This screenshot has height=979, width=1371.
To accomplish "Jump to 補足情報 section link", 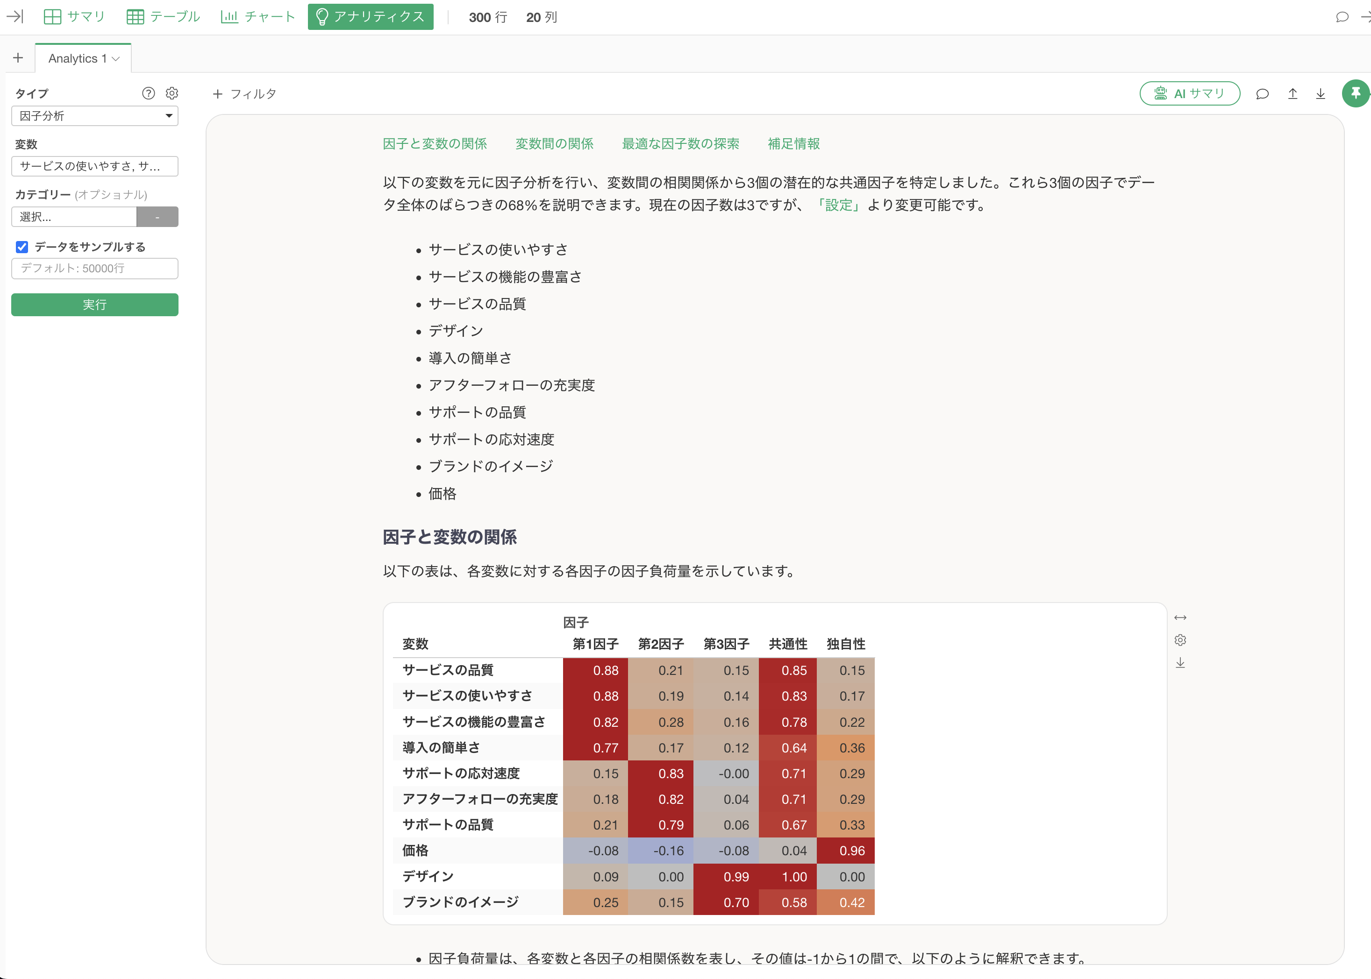I will coord(794,143).
